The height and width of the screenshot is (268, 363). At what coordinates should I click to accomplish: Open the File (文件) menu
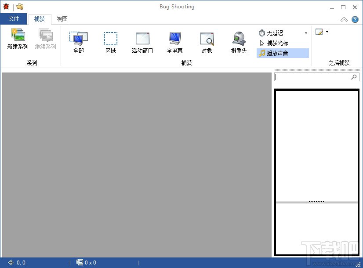(x=14, y=19)
